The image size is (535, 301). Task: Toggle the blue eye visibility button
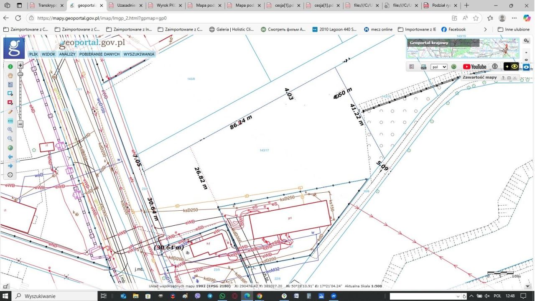click(526, 67)
